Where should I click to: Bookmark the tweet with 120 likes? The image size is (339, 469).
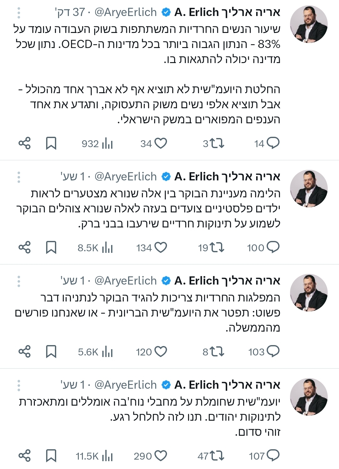(51, 352)
